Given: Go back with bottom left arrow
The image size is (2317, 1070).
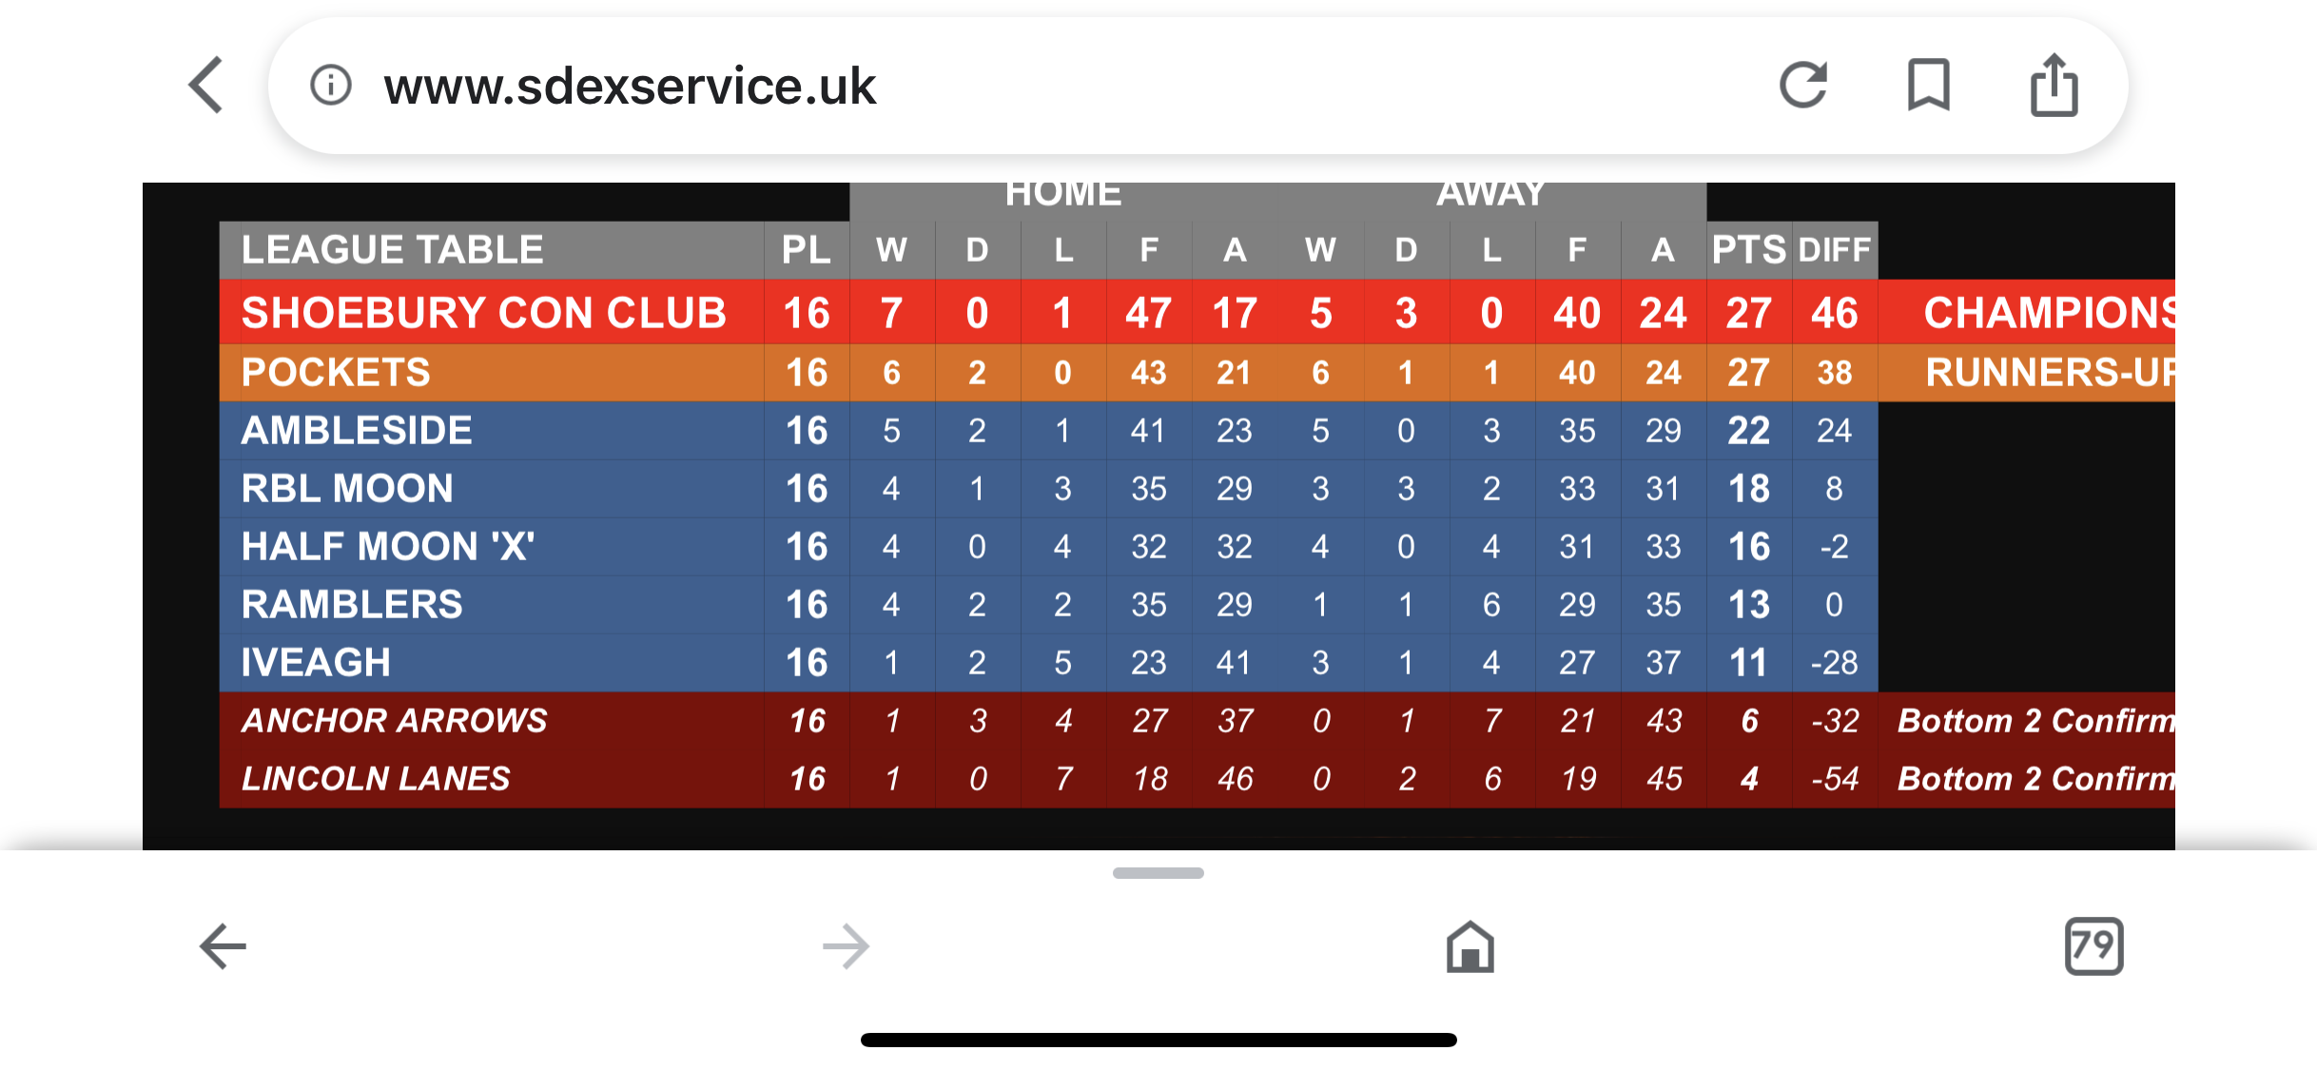Looking at the screenshot, I should tap(223, 946).
